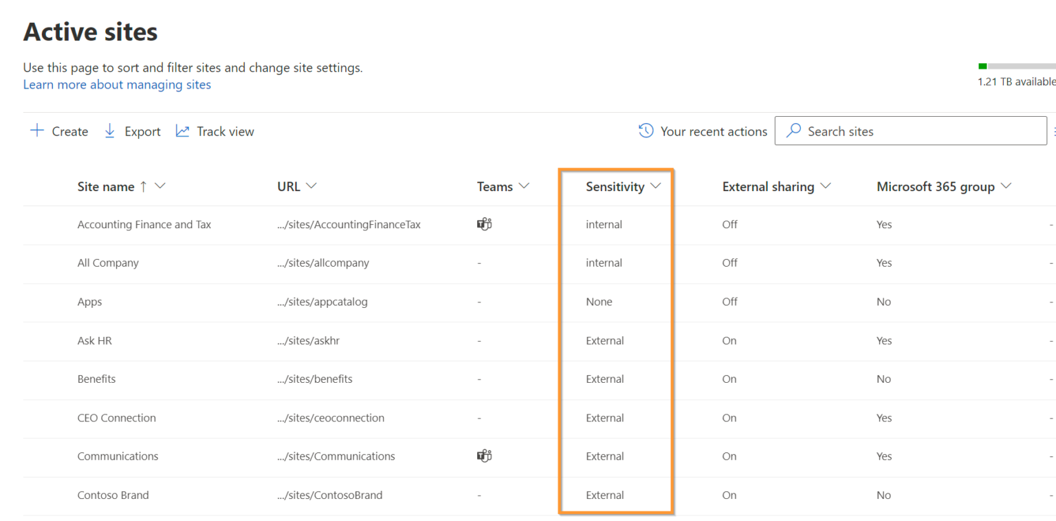Open the Sensitivity column dropdown
The width and height of the screenshot is (1056, 521).
coord(655,186)
